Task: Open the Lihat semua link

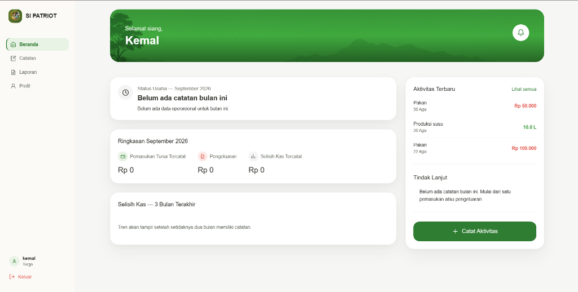Action: [524, 89]
